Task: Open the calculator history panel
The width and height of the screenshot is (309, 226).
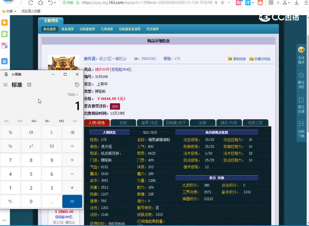Action: click(77, 85)
